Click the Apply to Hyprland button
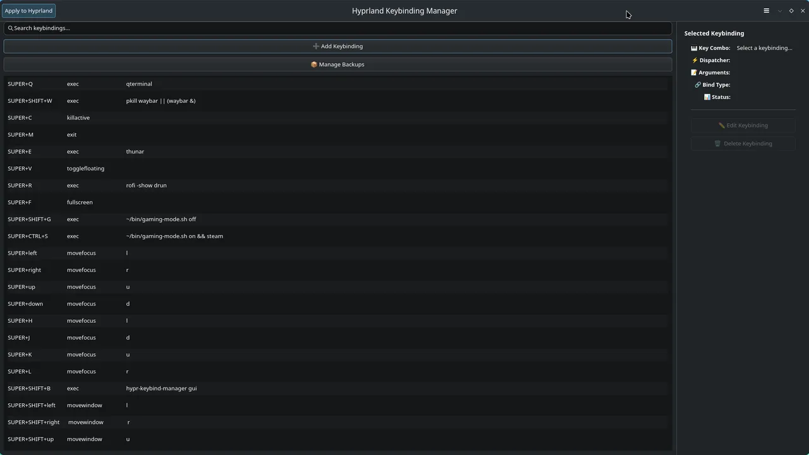 (28, 11)
